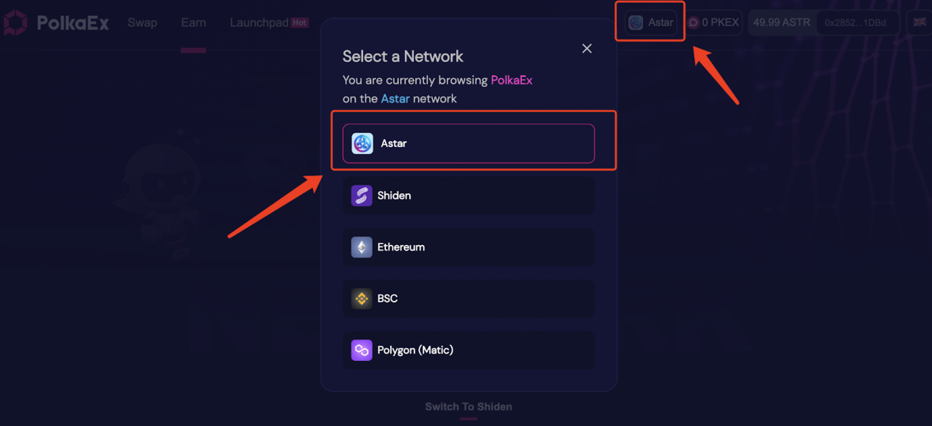Open the Swap menu item

(142, 23)
